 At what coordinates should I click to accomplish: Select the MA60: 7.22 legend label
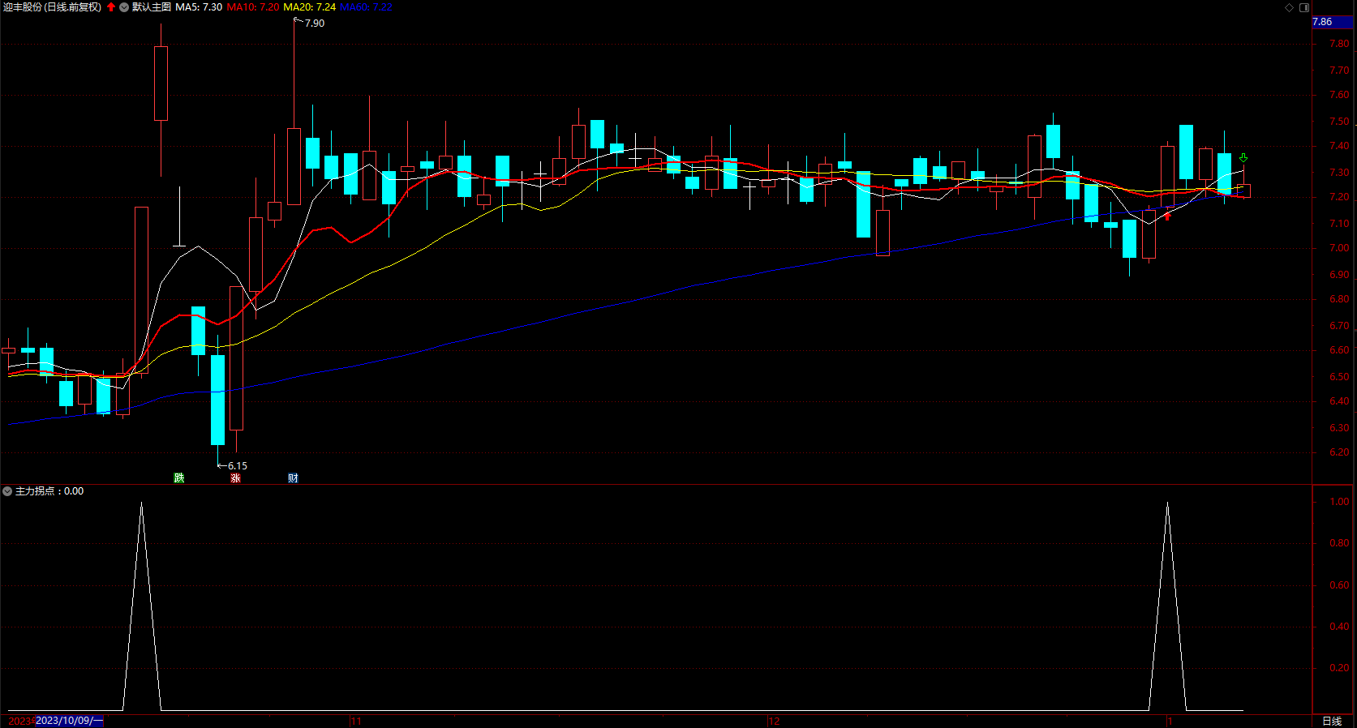click(x=366, y=7)
